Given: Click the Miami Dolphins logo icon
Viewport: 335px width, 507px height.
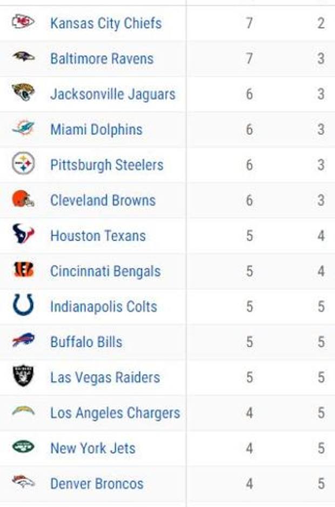Looking at the screenshot, I should click(23, 128).
